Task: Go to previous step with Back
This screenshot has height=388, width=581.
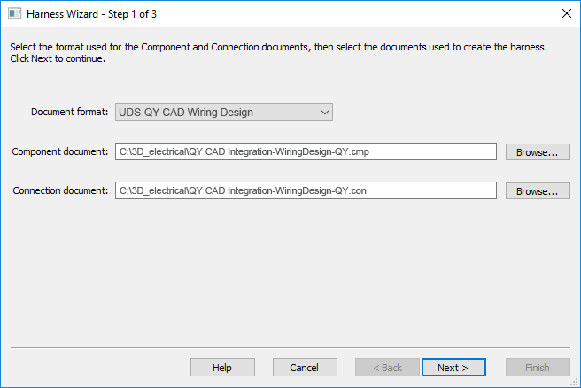Action: (386, 368)
